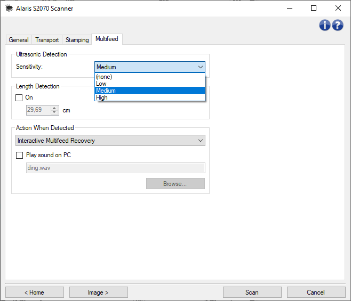
Task: Enable Play sound on PC checkbox
Action: [20, 155]
